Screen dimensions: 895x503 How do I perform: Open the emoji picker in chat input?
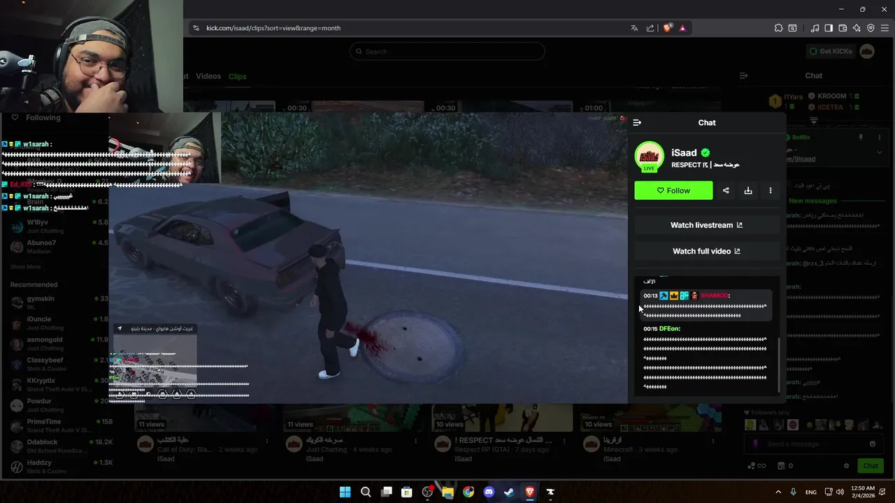873,444
